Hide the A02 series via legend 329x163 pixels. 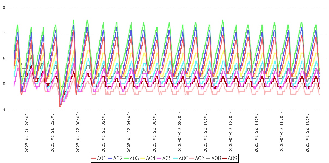click(115, 158)
